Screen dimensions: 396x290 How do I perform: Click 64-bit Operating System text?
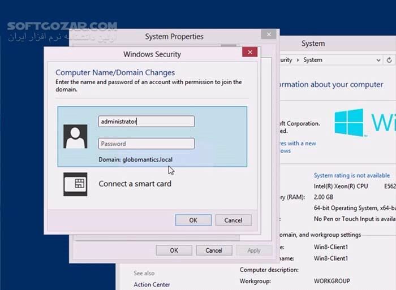coord(355,208)
